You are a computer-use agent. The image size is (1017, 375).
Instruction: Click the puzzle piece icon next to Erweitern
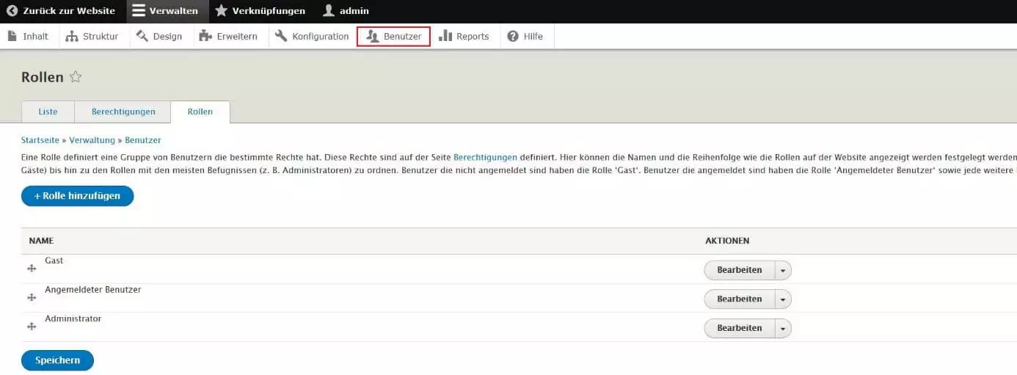click(x=205, y=36)
